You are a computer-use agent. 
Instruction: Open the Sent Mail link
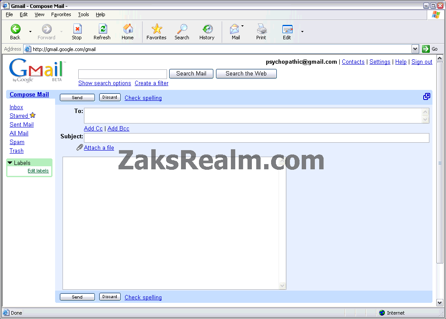[21, 125]
